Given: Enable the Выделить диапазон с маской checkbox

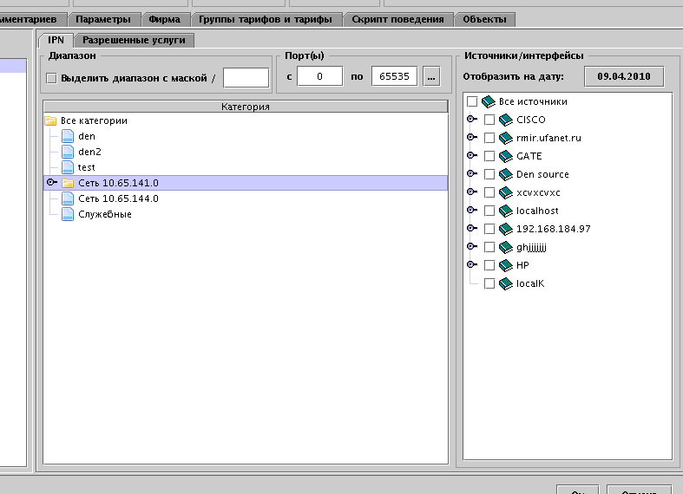Looking at the screenshot, I should tap(51, 78).
